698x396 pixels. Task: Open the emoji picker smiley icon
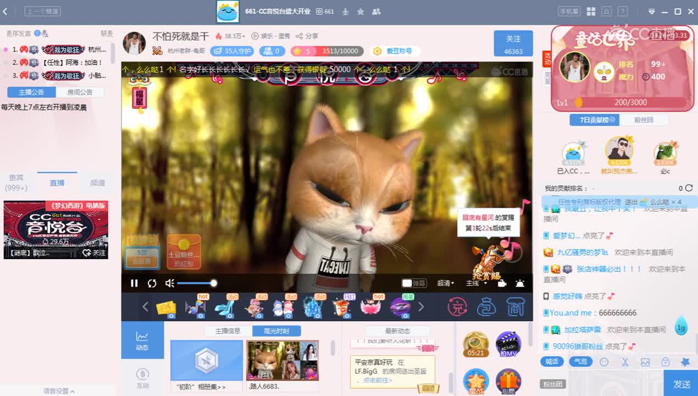[x=605, y=362]
